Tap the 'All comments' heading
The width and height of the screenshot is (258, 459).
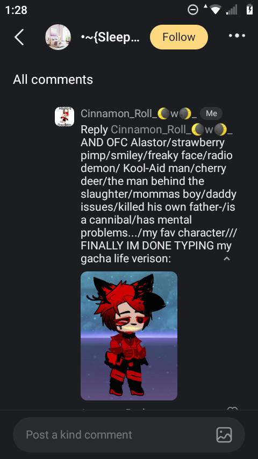tap(53, 80)
